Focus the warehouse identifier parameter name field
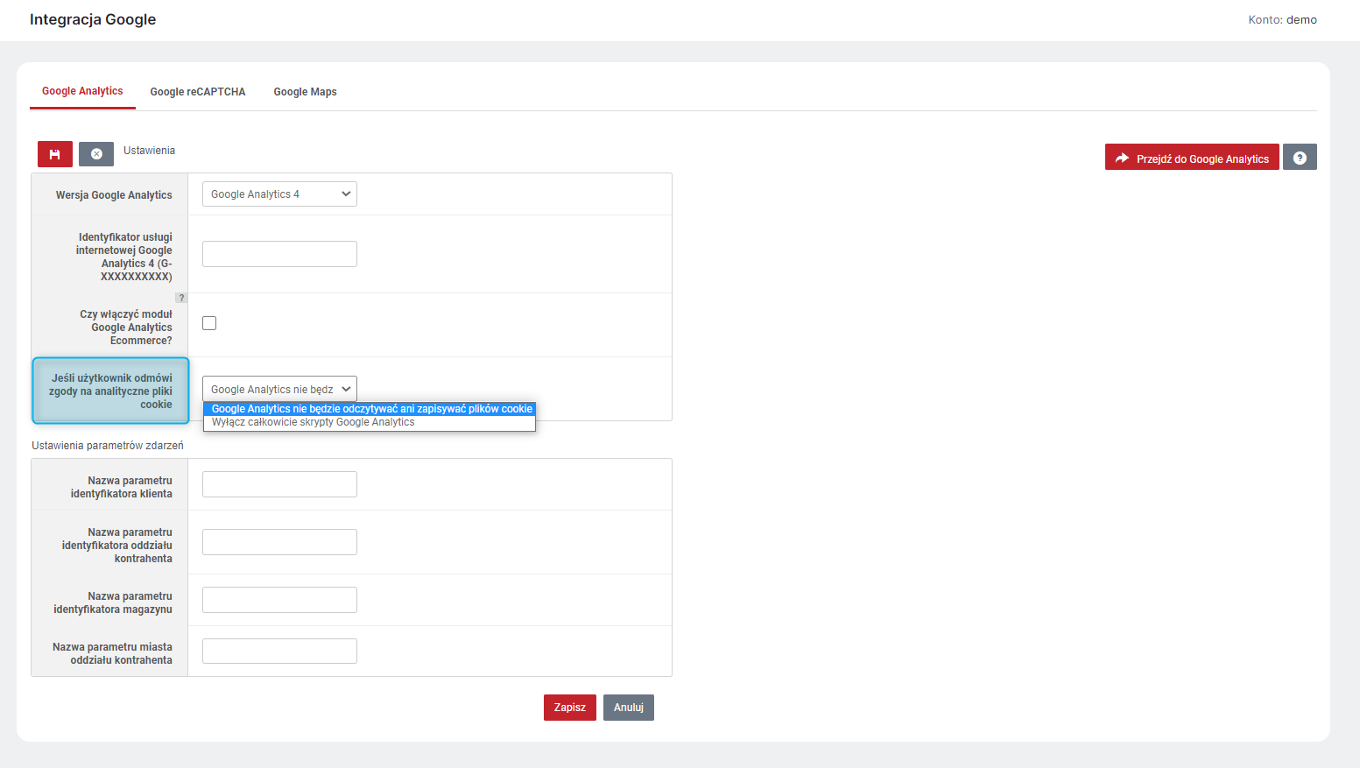 279,600
